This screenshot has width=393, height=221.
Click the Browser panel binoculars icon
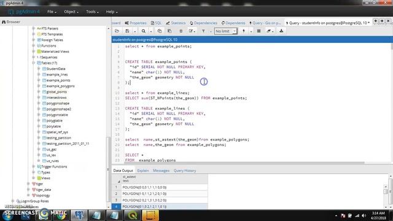click(x=4, y=22)
